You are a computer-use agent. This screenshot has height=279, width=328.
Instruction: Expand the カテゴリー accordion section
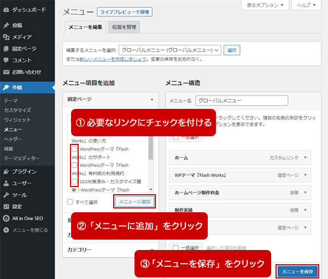click(110, 249)
